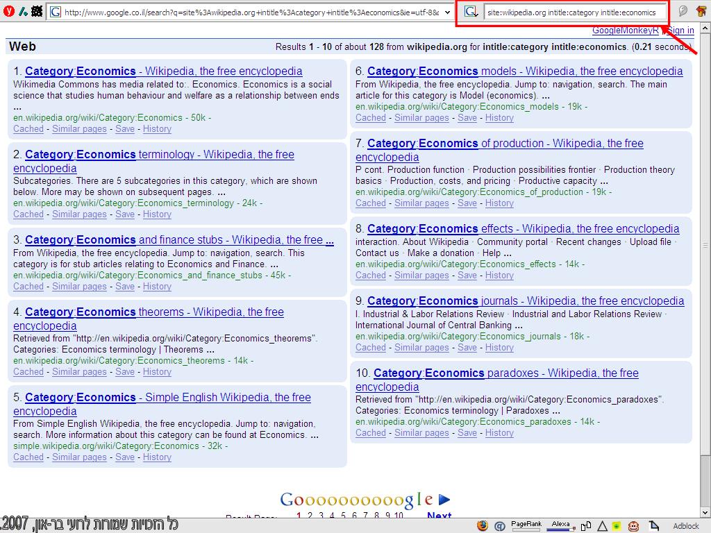The image size is (711, 533).
Task: Click the yellow-green square status bar icon
Action: coord(617,526)
